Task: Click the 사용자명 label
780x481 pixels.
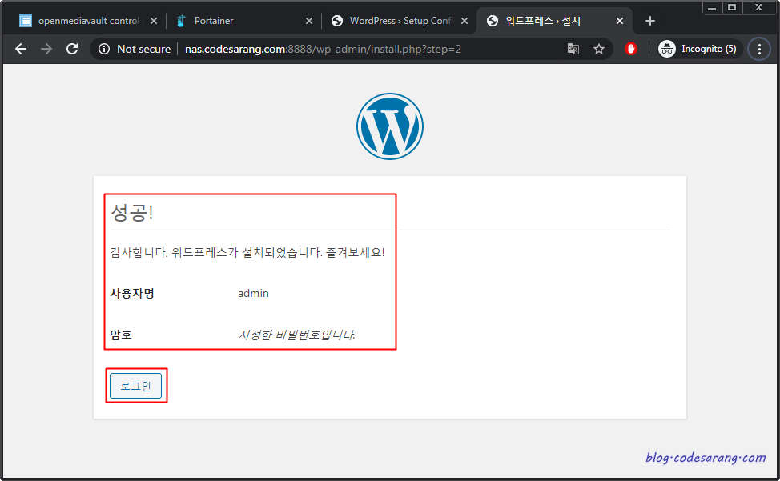Action: (132, 293)
